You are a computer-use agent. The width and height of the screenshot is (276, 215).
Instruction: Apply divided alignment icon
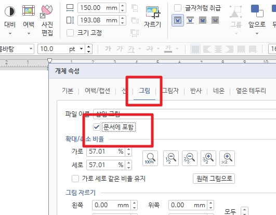pos(253,49)
